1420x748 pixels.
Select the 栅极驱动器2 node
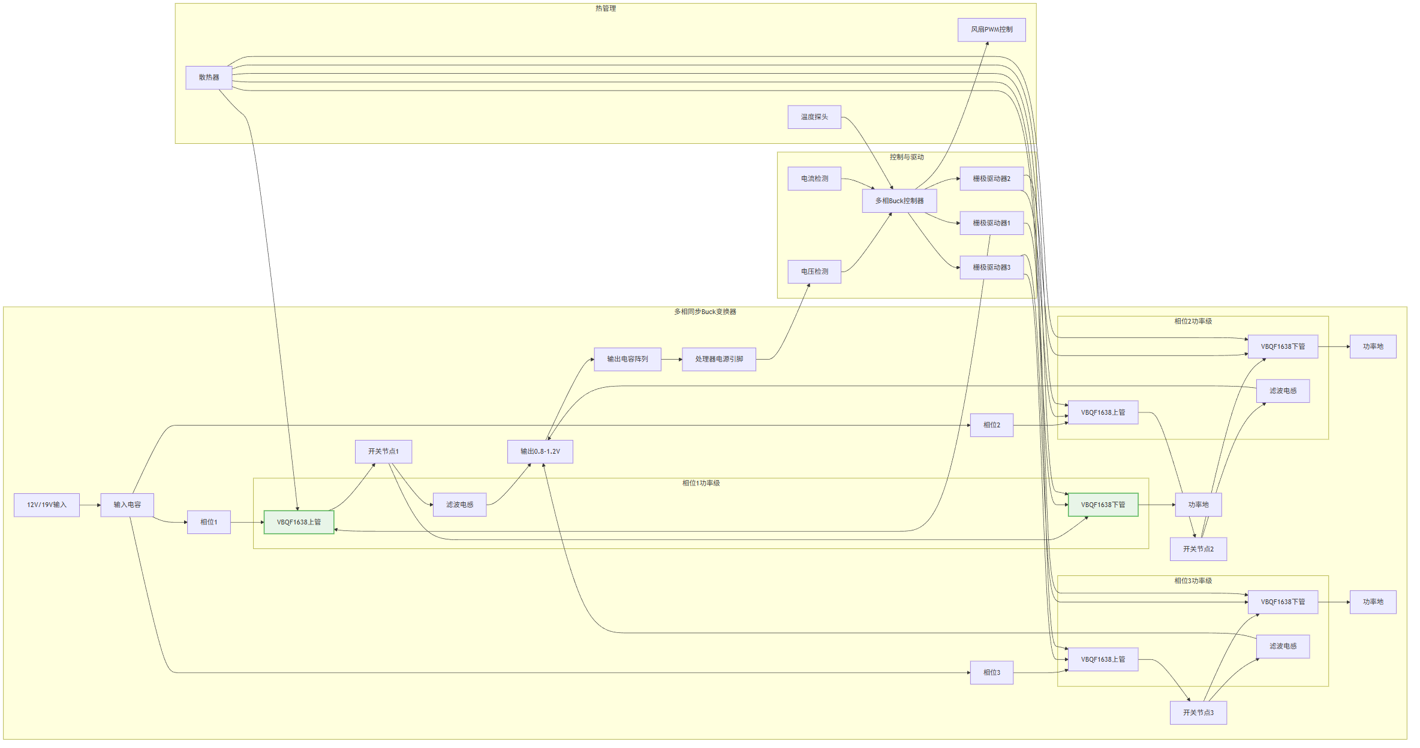[x=991, y=179]
